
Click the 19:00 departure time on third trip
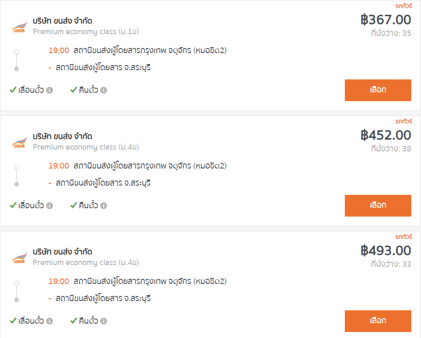click(59, 281)
